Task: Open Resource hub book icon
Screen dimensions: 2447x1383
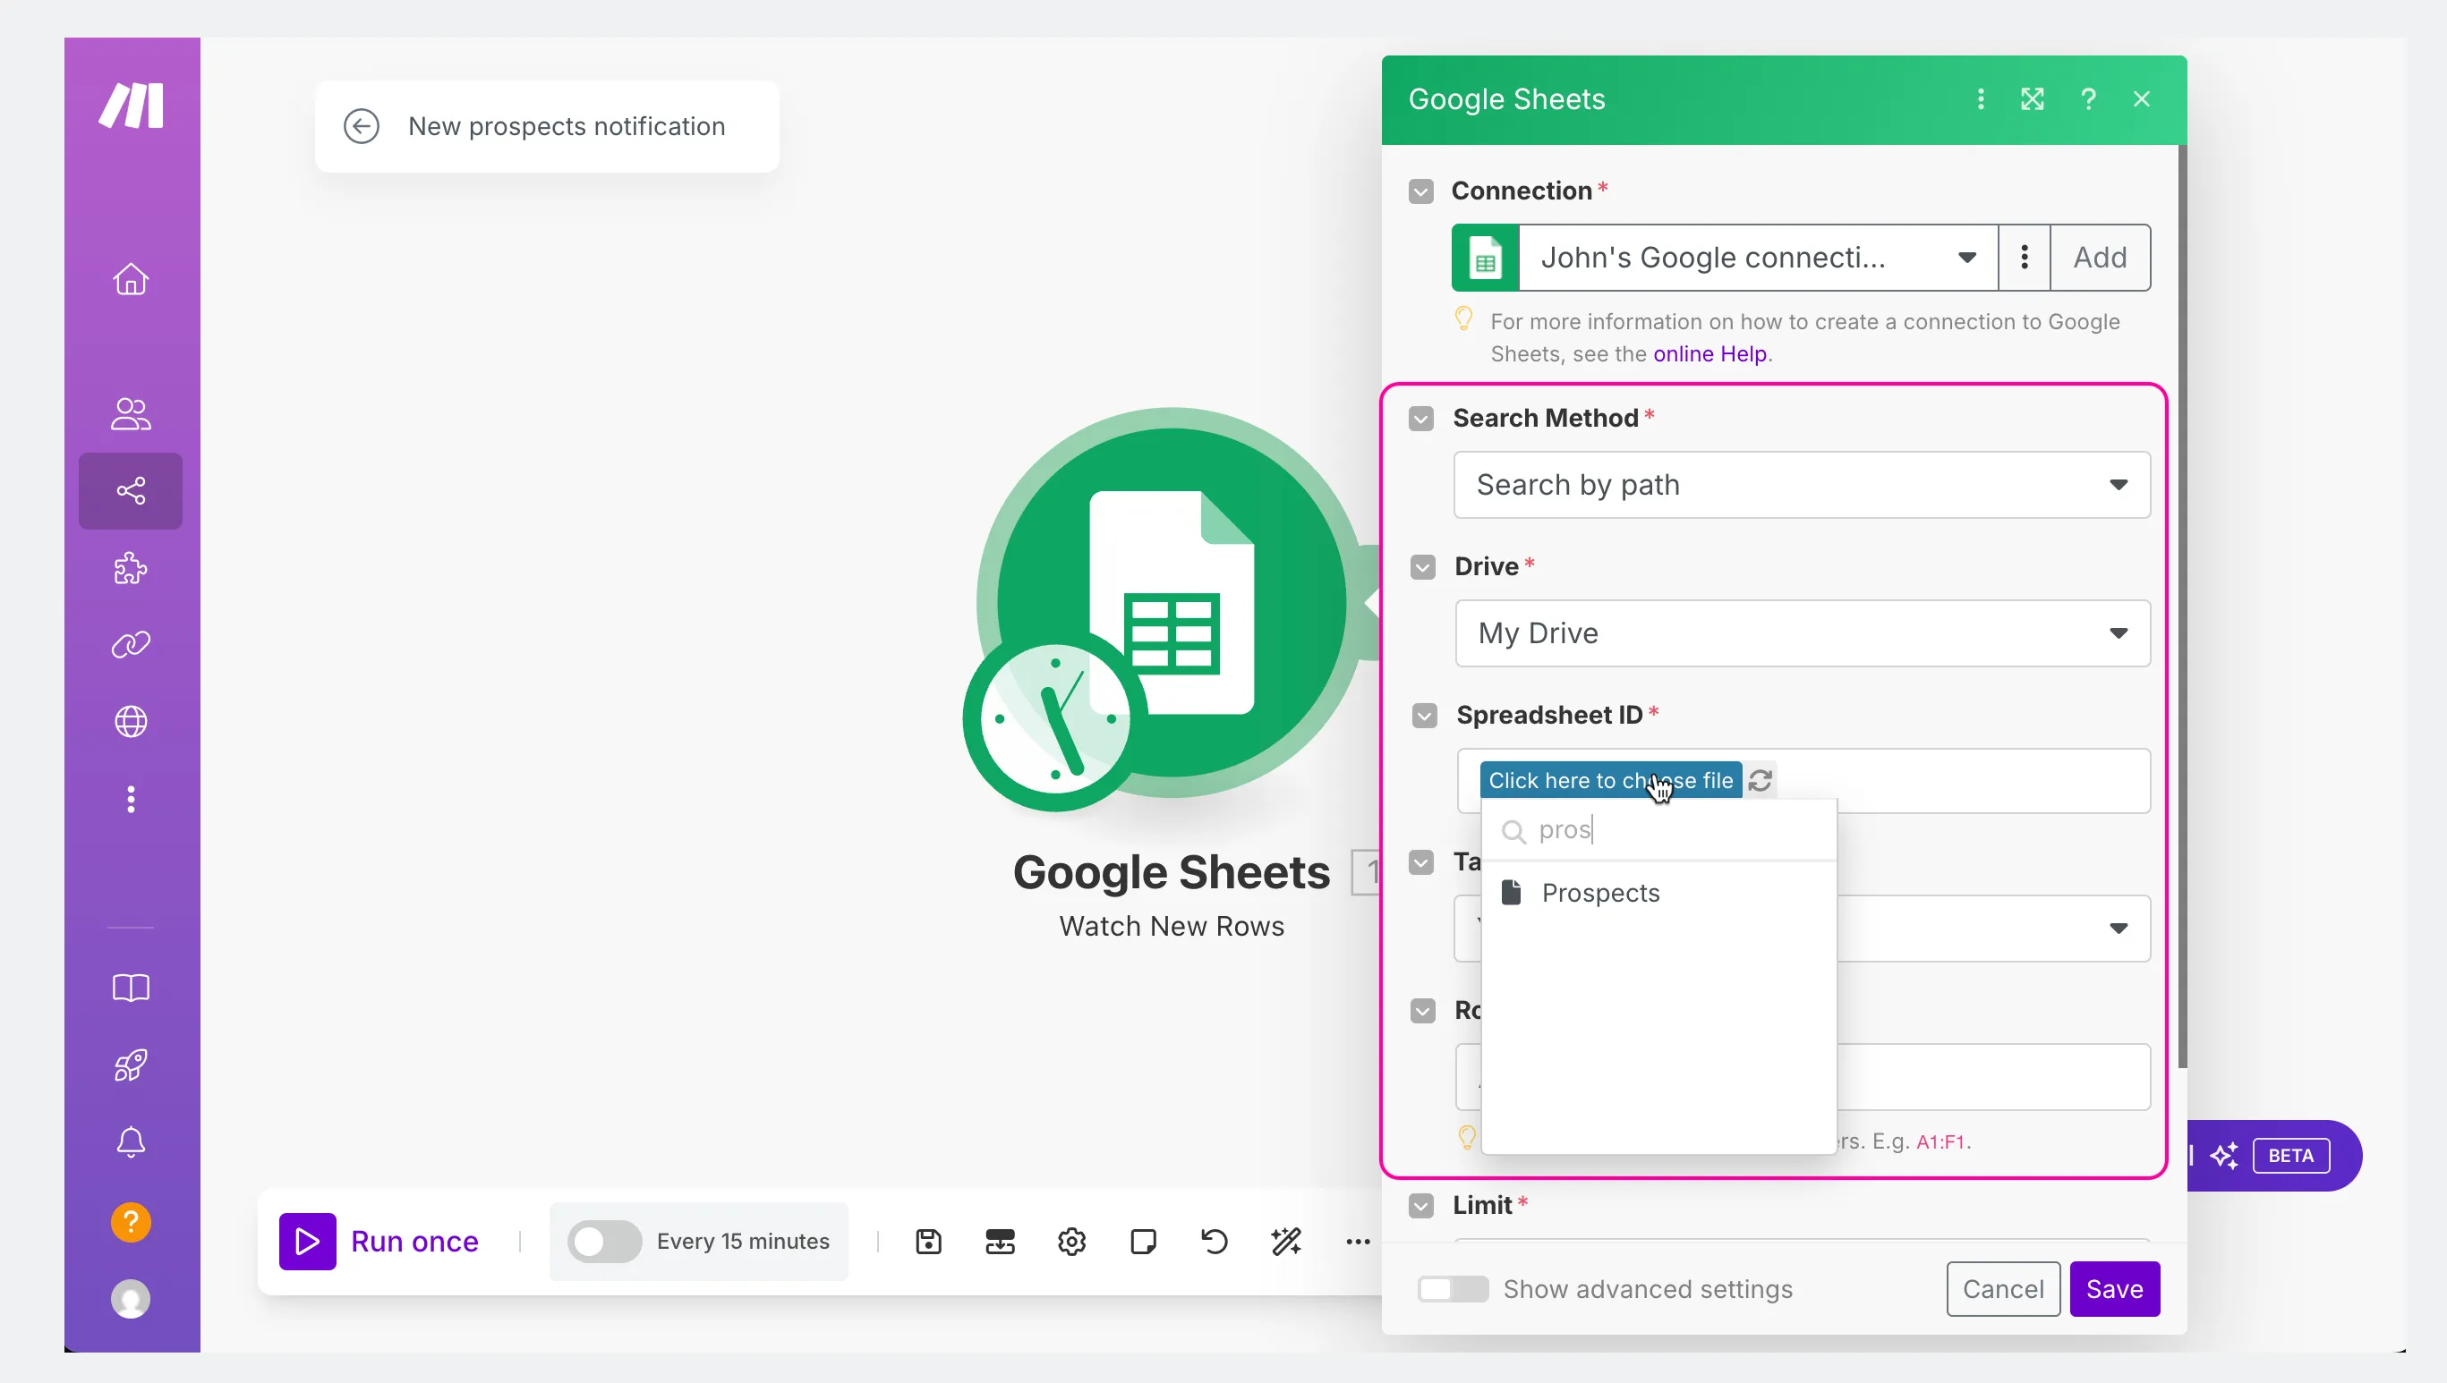Action: (132, 988)
